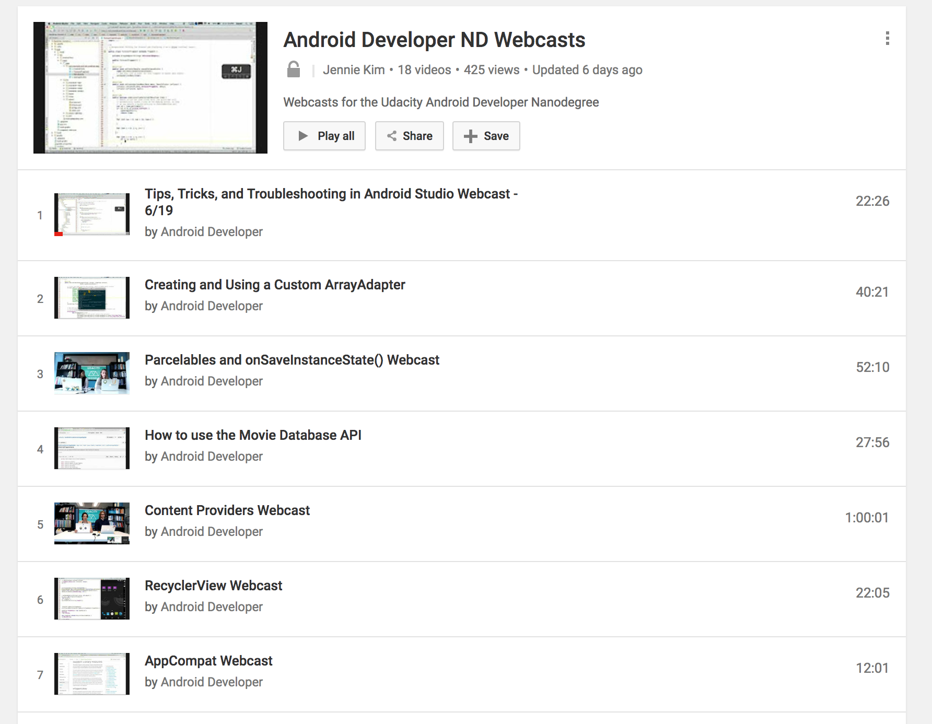Click the AppCompat Webcast thumbnail
Viewport: 932px width, 724px height.
pyautogui.click(x=92, y=674)
